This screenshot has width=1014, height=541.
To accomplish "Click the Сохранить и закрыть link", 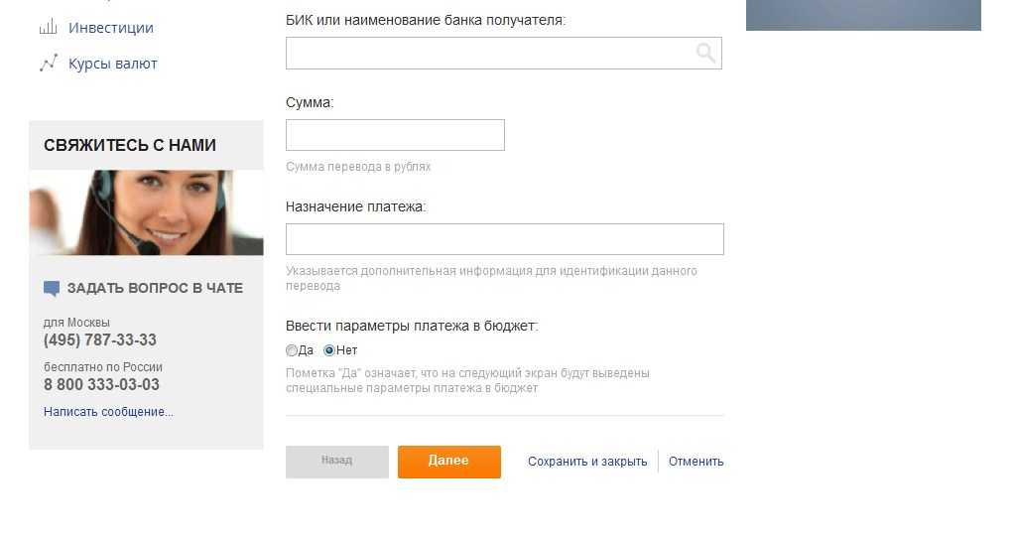I will (587, 462).
